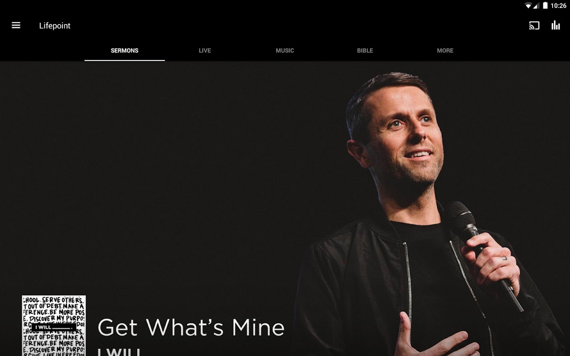The width and height of the screenshot is (570, 356).
Task: Switch to the Live tab
Action: [205, 51]
